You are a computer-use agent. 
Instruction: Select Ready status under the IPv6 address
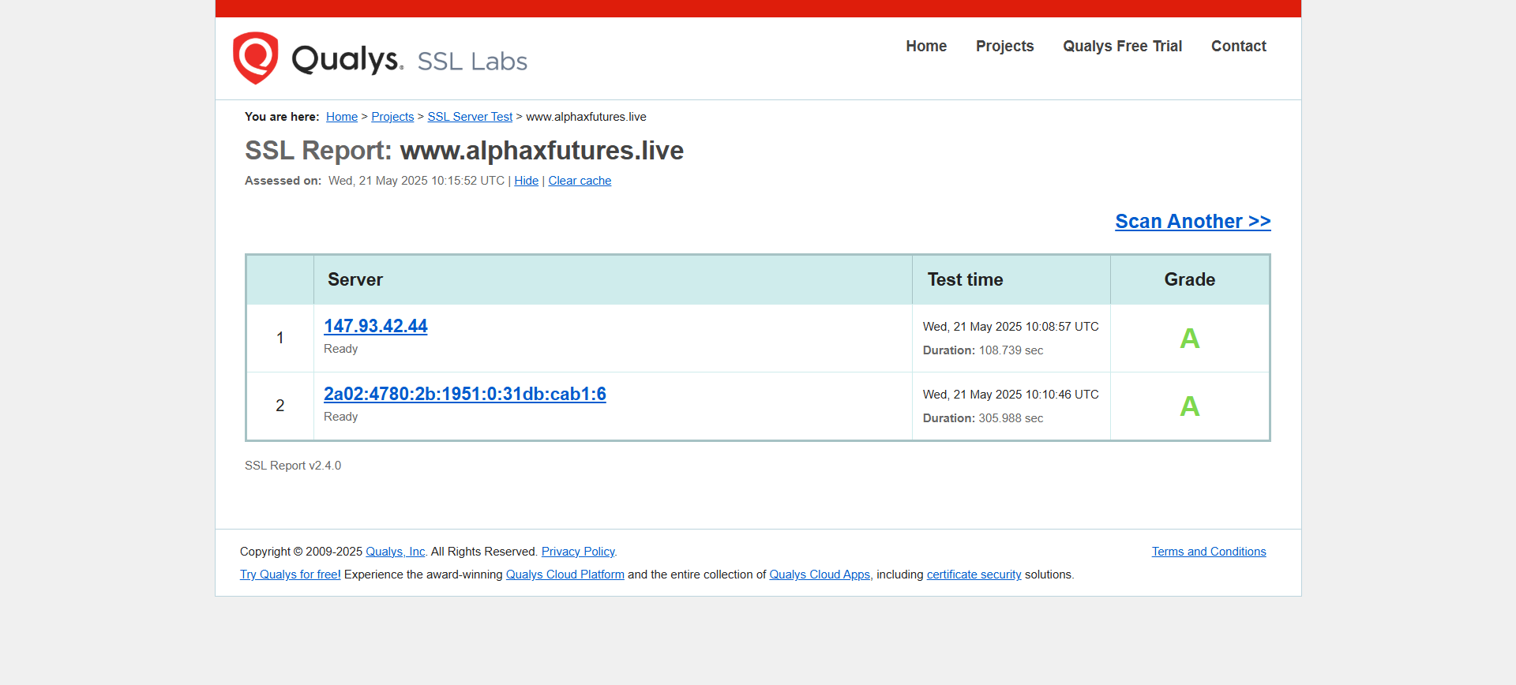(x=340, y=417)
